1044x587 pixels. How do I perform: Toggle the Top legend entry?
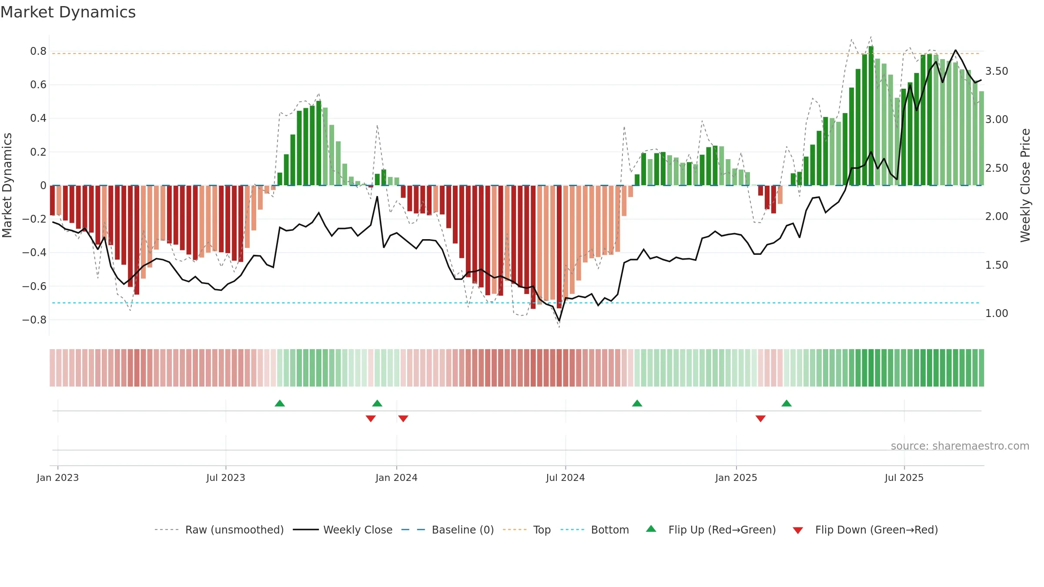pyautogui.click(x=527, y=530)
